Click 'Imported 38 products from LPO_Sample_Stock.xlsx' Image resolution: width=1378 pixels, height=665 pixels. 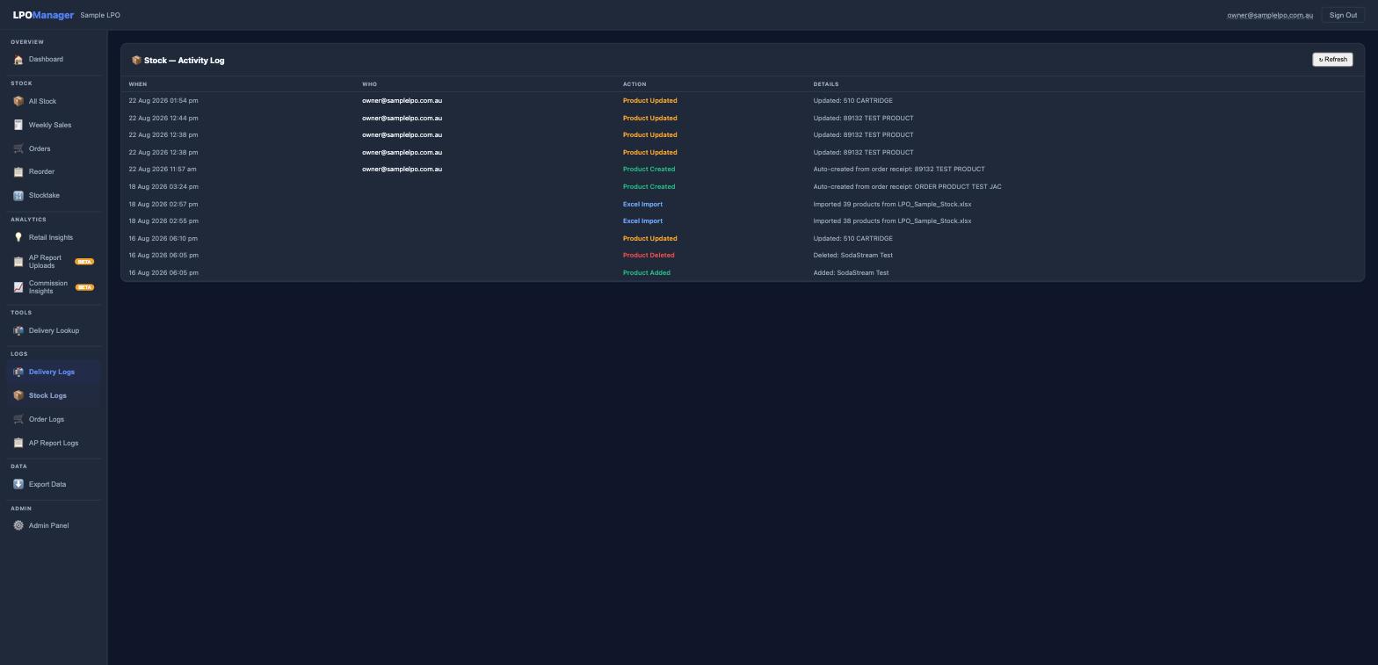coord(892,221)
